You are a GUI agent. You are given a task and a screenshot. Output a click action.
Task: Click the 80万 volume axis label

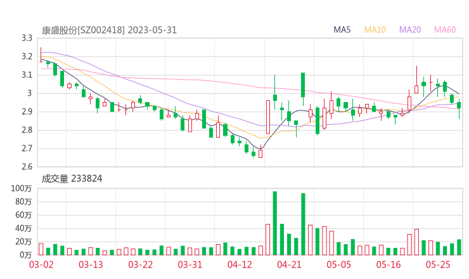click(x=23, y=202)
